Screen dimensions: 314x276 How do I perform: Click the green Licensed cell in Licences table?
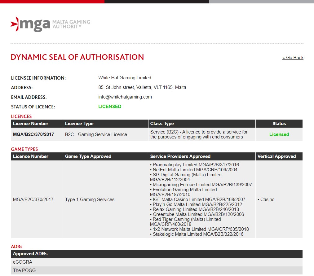[x=279, y=134]
